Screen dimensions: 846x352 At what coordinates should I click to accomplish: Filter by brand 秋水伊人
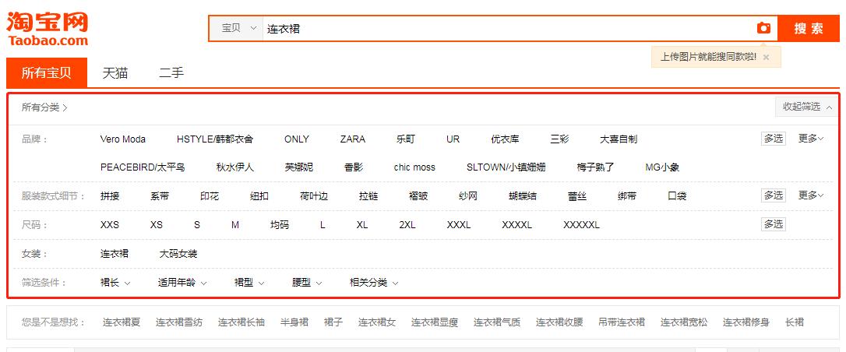234,167
